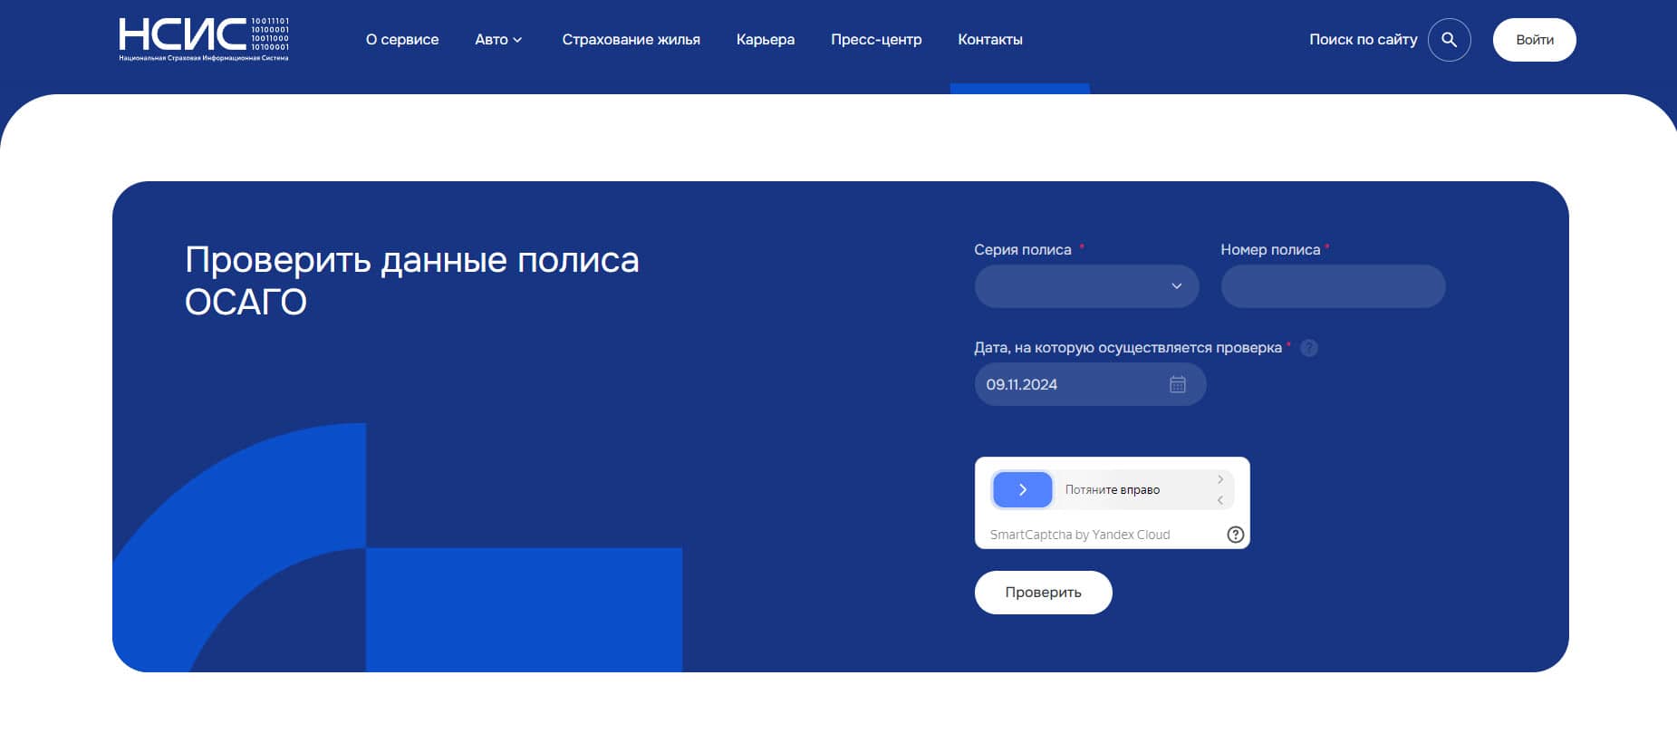Click the Потяните вправо captcha label
Image resolution: width=1677 pixels, height=743 pixels.
[x=1112, y=490]
